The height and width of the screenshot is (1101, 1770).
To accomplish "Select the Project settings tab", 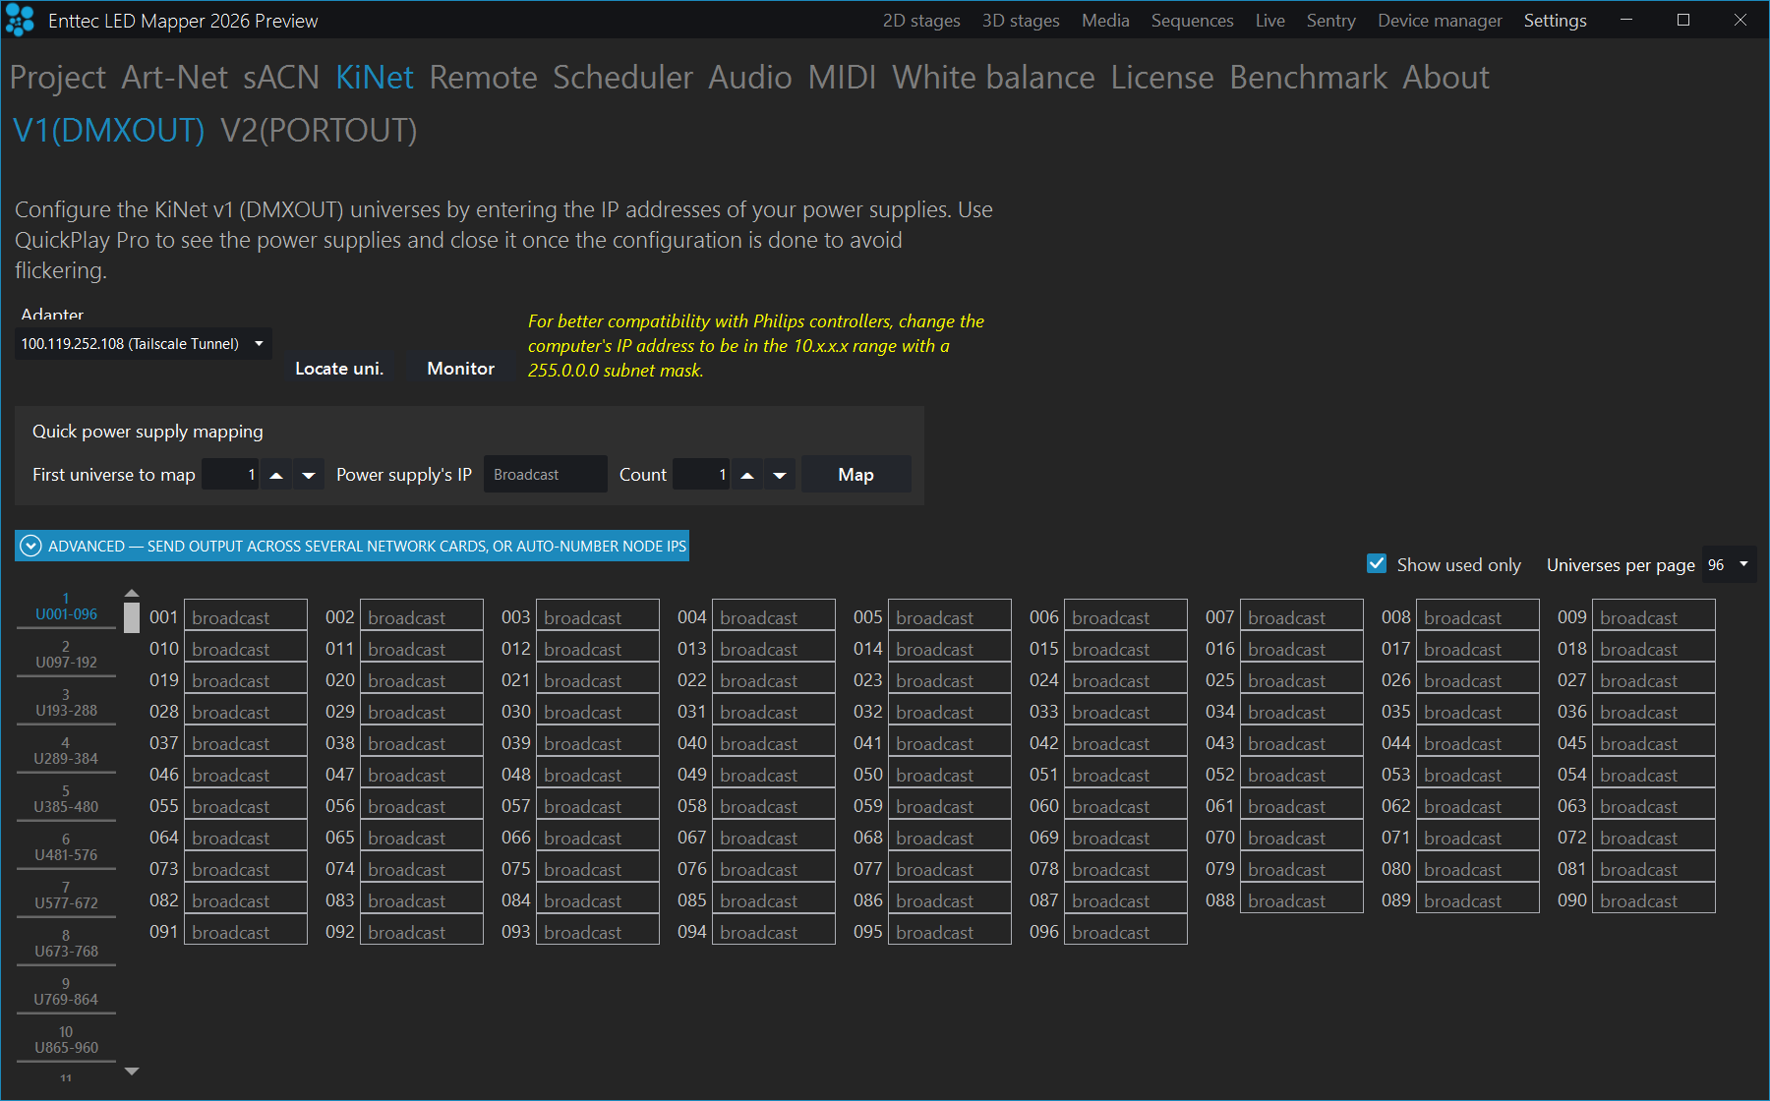I will click(x=58, y=78).
